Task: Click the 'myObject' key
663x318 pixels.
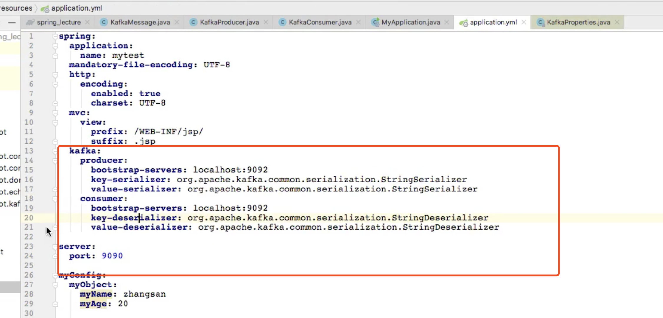Action: coord(90,285)
